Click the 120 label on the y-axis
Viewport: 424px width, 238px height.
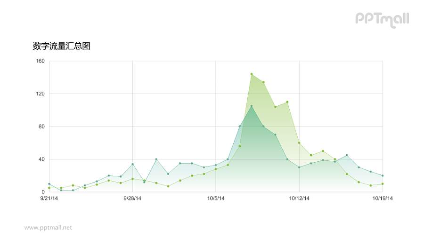(x=40, y=94)
